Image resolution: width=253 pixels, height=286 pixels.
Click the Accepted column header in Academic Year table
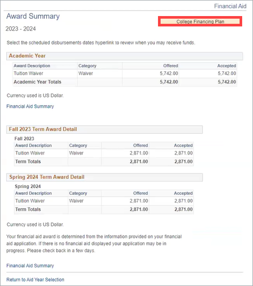[x=227, y=66]
